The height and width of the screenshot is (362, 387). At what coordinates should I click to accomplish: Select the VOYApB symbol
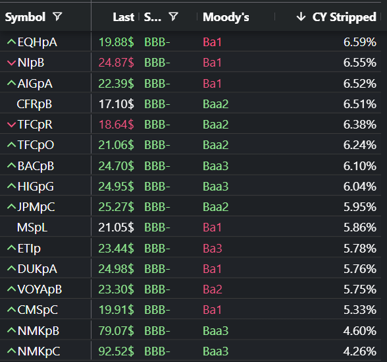coord(39,289)
